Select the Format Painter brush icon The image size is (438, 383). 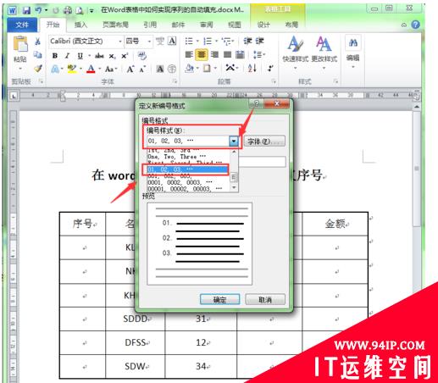click(38, 69)
